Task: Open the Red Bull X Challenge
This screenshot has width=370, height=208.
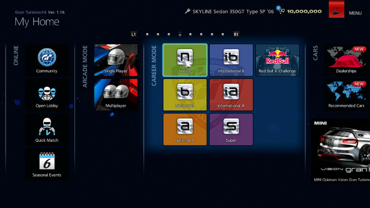Action: 277,60
